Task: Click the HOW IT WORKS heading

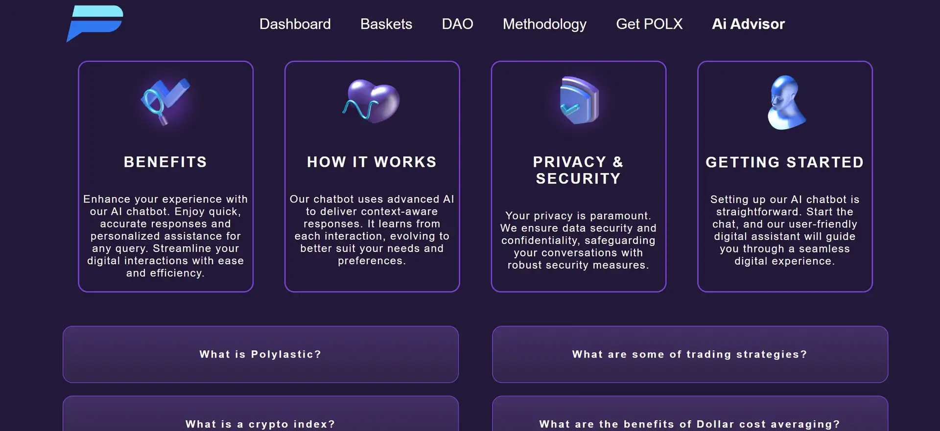Action: (x=372, y=162)
